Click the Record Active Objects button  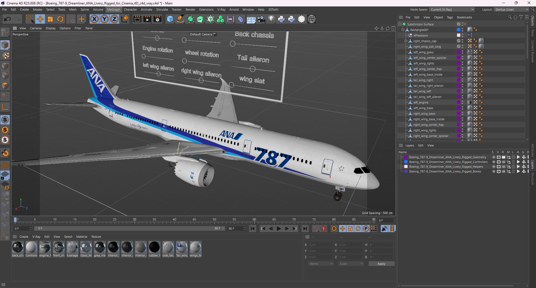pyautogui.click(x=315, y=229)
